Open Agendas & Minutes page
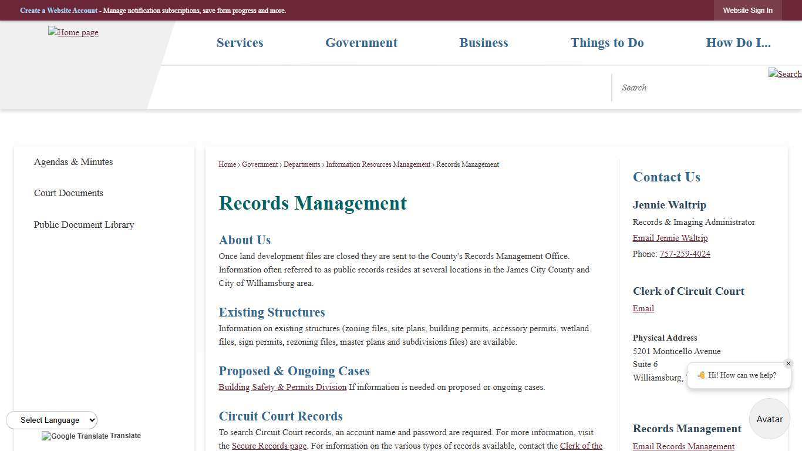 point(73,162)
